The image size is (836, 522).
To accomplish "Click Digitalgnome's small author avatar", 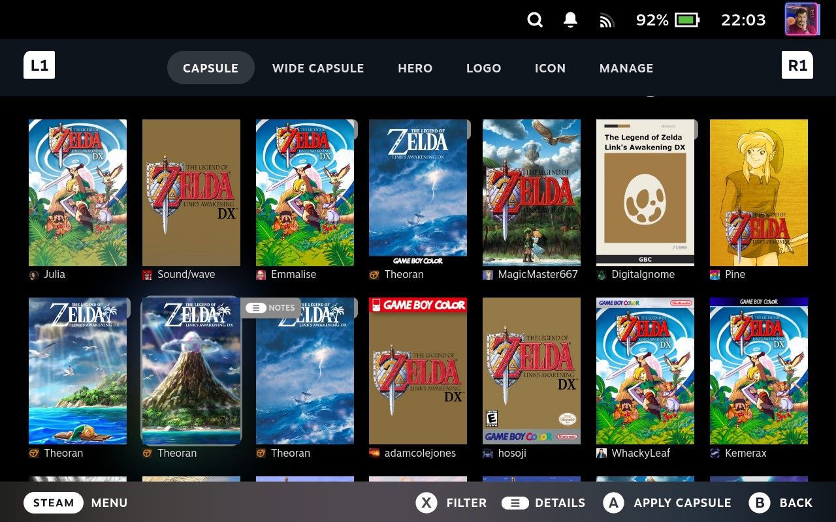I will (x=602, y=275).
